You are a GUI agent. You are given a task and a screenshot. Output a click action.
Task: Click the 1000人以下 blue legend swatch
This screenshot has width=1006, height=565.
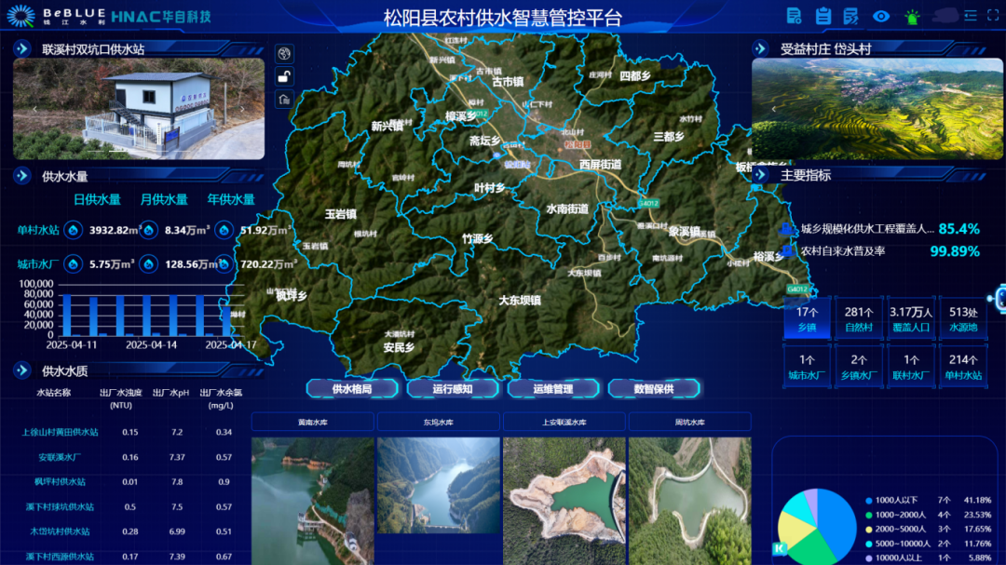(868, 500)
